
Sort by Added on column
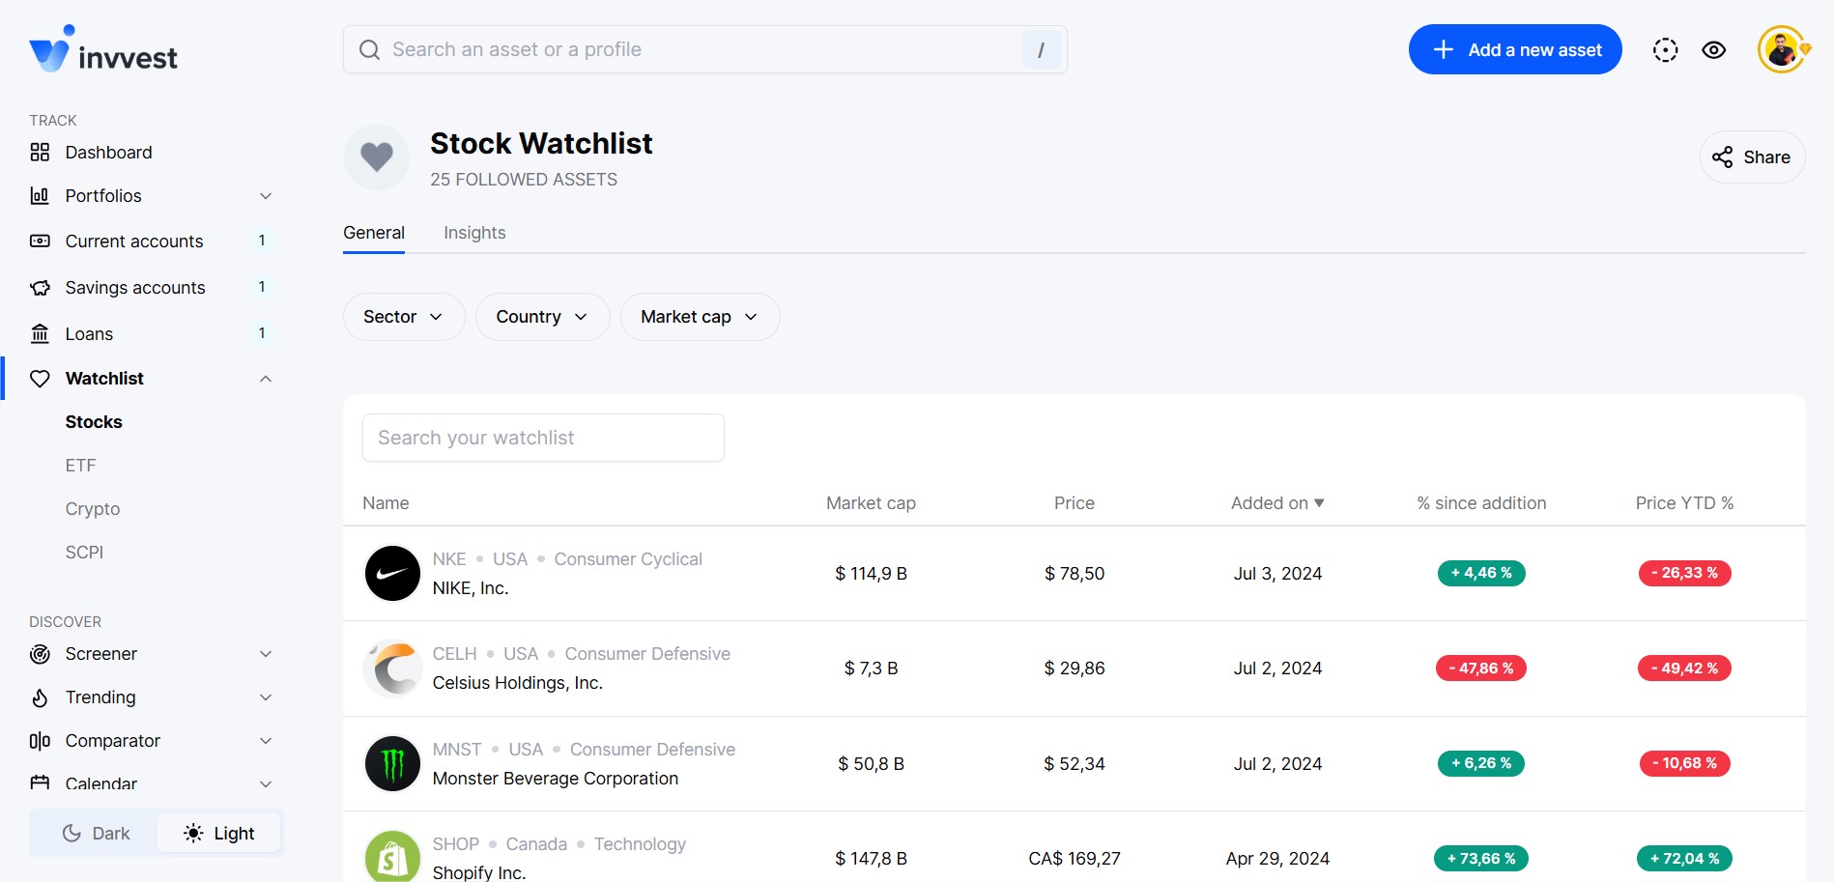[1277, 503]
